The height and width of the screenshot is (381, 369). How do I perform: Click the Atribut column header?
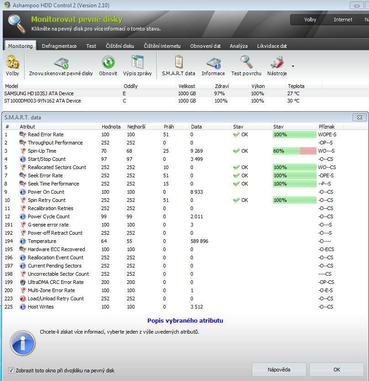click(58, 127)
